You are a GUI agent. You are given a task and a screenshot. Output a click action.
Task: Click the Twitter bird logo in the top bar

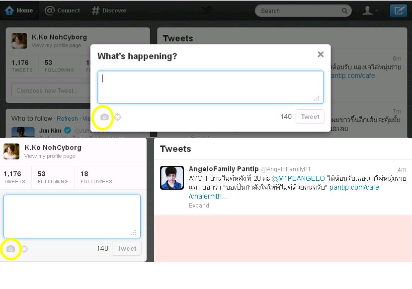tap(206, 11)
